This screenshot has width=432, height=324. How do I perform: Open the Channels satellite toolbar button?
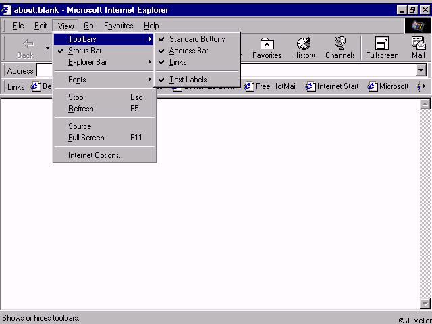(340, 48)
